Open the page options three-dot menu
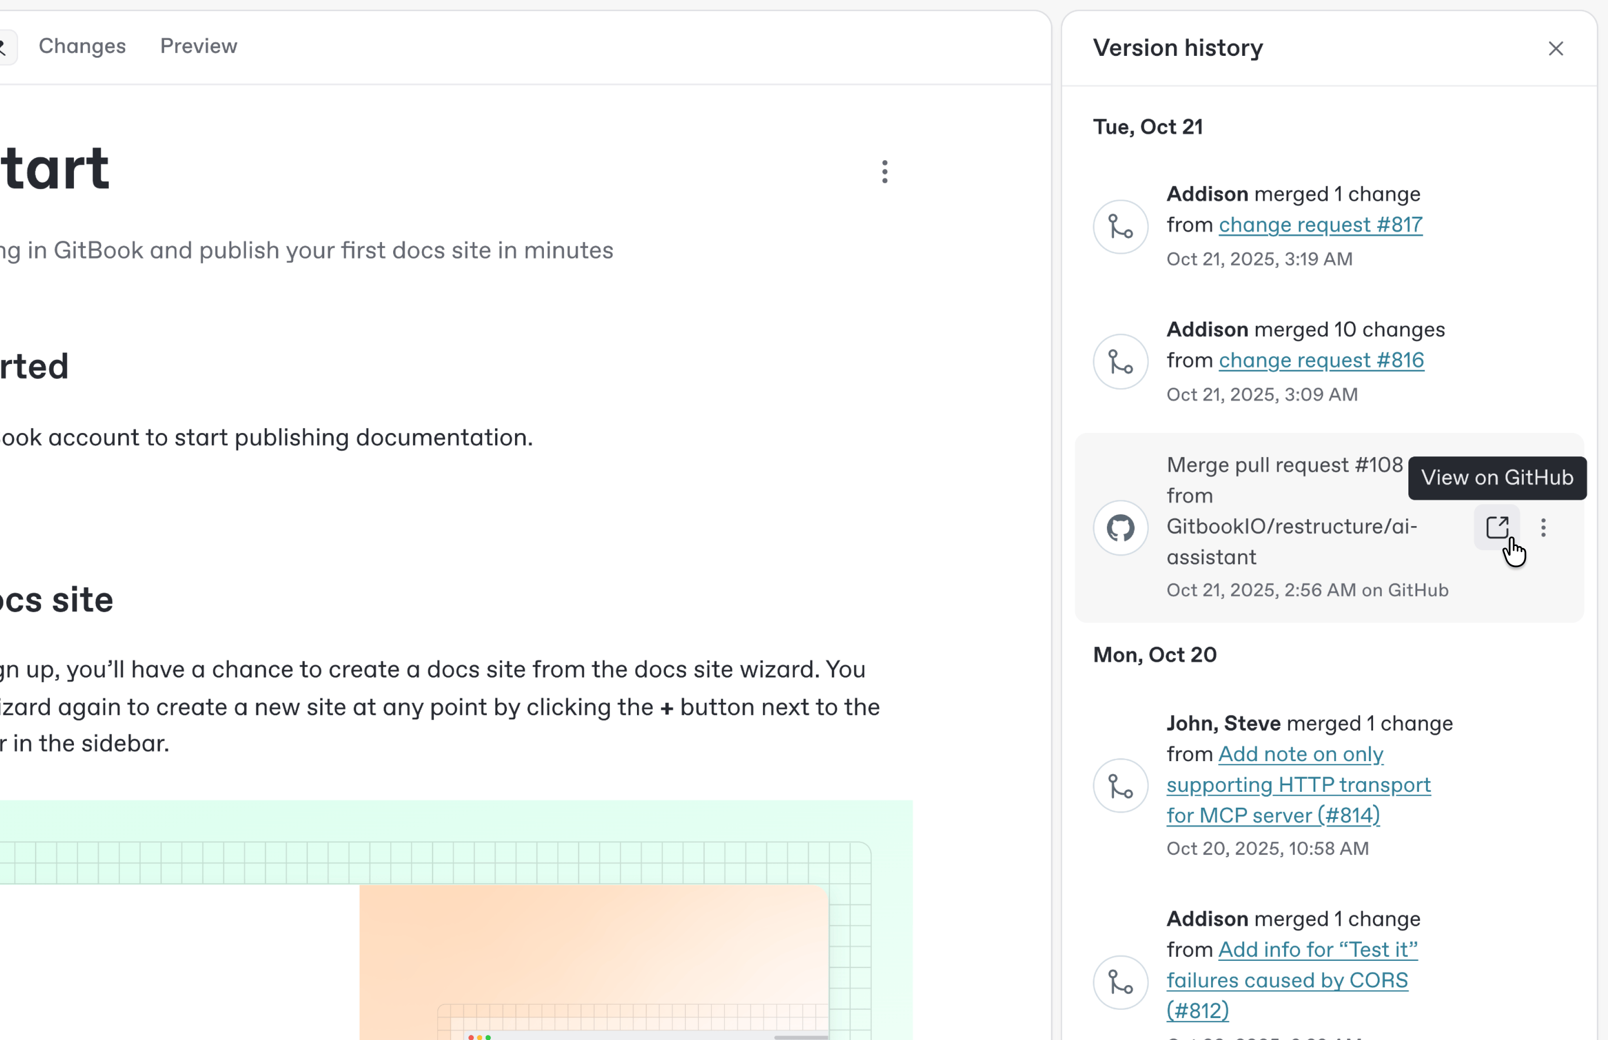The image size is (1608, 1040). [x=884, y=172]
